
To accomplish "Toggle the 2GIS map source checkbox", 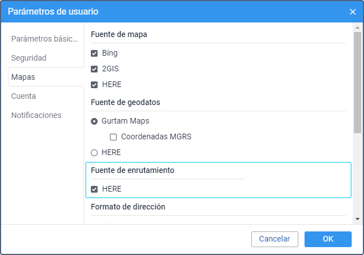I will (94, 69).
